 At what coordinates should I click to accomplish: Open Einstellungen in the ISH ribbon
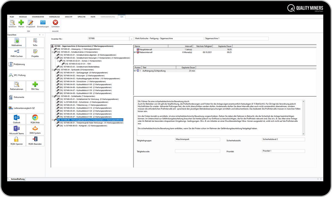click(43, 24)
